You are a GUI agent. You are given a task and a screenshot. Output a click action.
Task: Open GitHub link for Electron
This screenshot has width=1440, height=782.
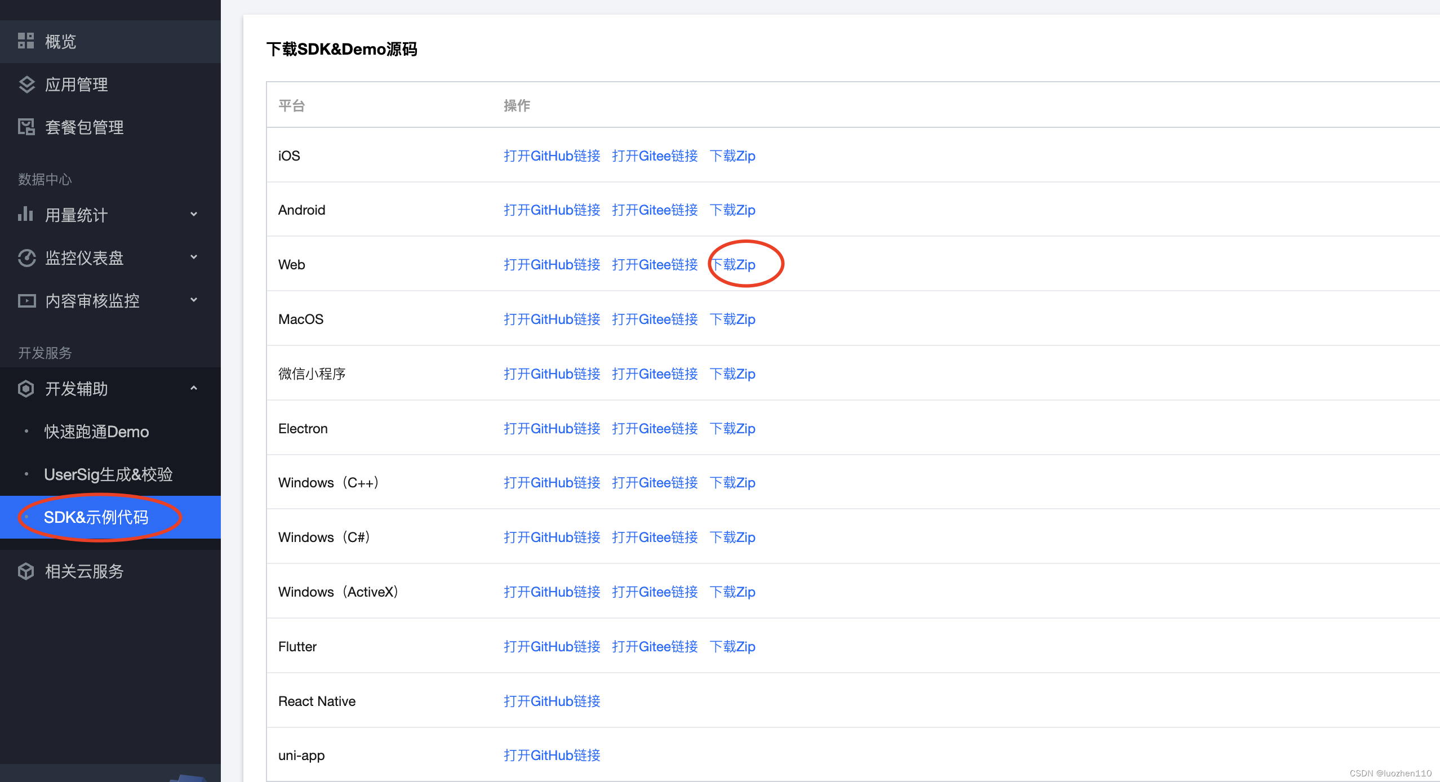pos(552,429)
